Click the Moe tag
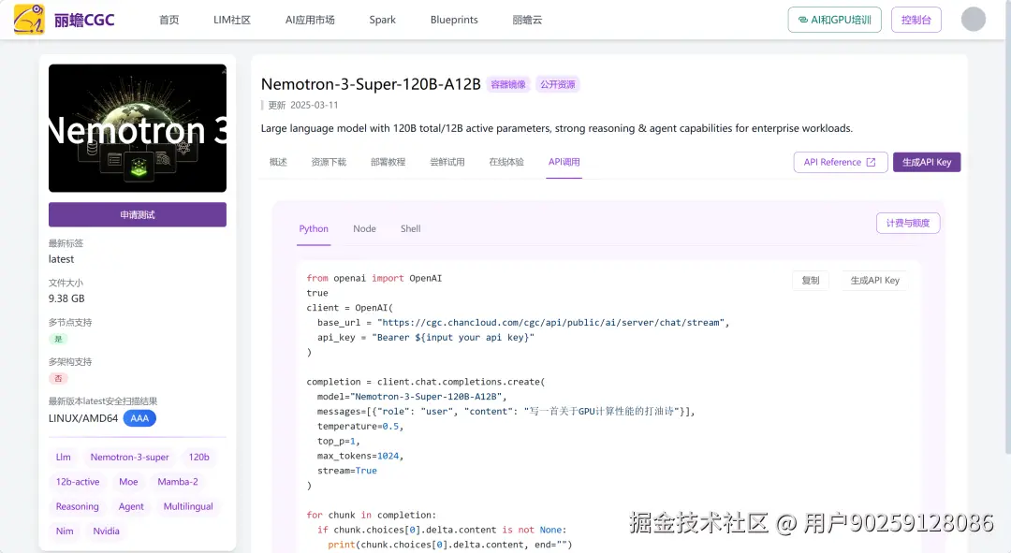The image size is (1011, 553). pyautogui.click(x=128, y=482)
